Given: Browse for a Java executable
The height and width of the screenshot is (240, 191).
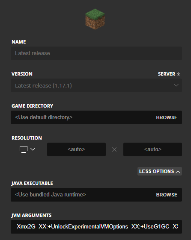Looking at the screenshot, I should pyautogui.click(x=167, y=195).
